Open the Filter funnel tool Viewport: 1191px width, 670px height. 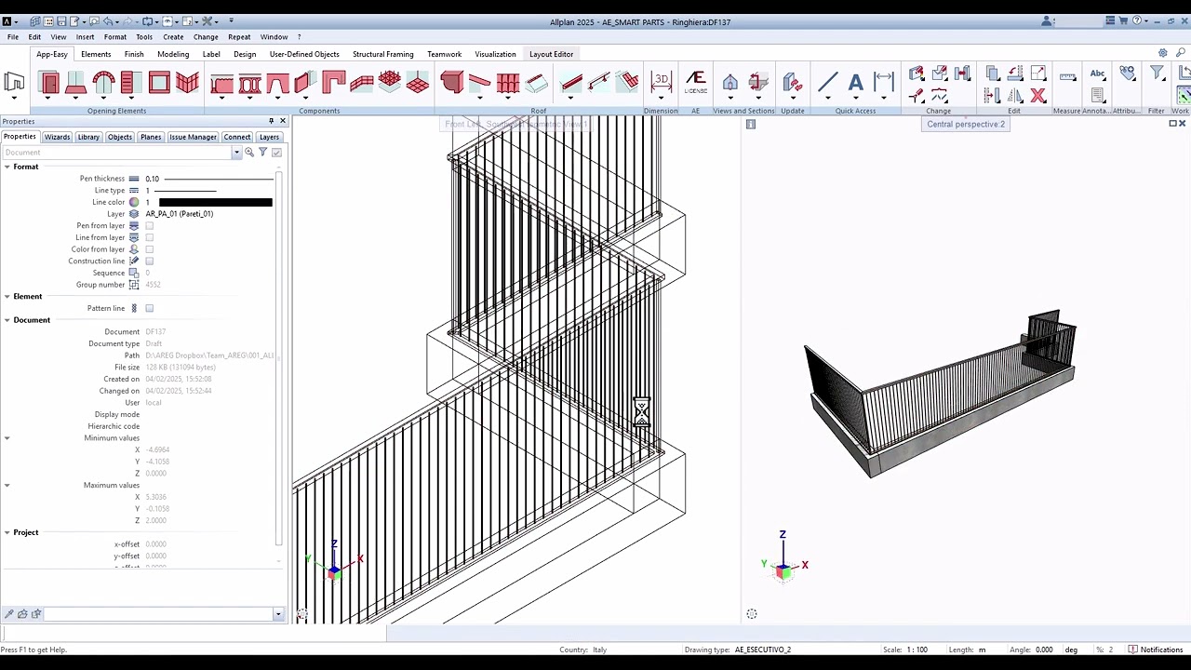click(1156, 73)
